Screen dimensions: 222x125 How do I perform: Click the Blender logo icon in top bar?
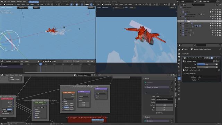pyautogui.click(x=2, y=1)
